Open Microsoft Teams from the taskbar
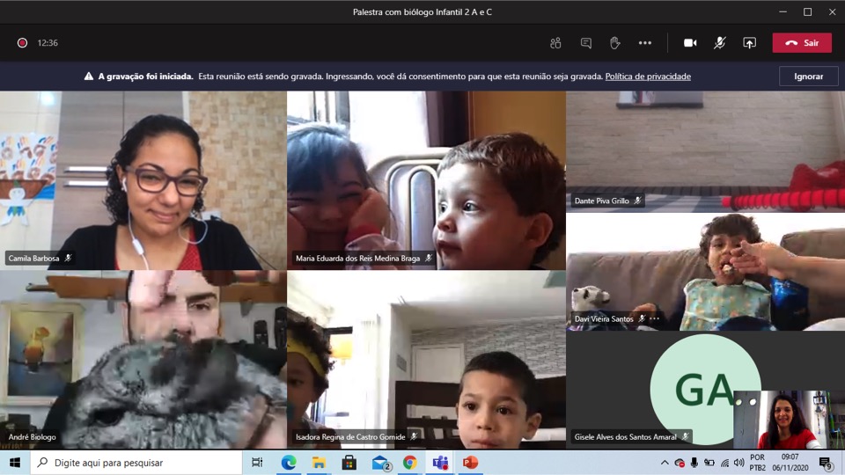 click(440, 463)
